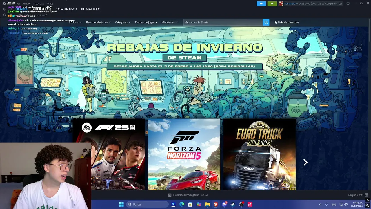Go to the COMUNIDAD tab
This screenshot has height=209, width=371.
66,9
